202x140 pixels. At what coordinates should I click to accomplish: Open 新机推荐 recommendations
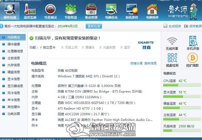point(132,11)
